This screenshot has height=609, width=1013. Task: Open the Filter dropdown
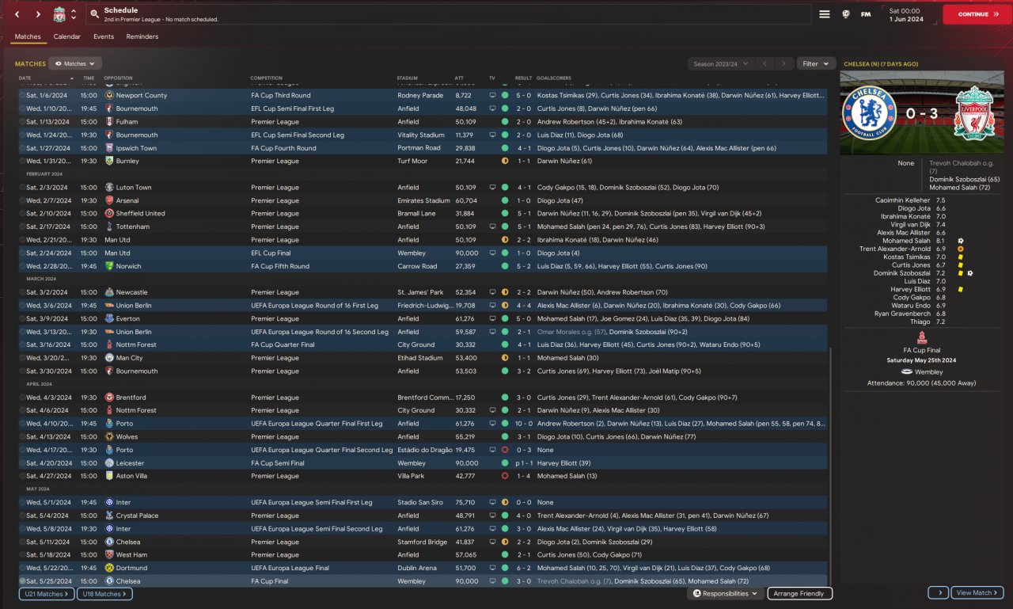[816, 63]
